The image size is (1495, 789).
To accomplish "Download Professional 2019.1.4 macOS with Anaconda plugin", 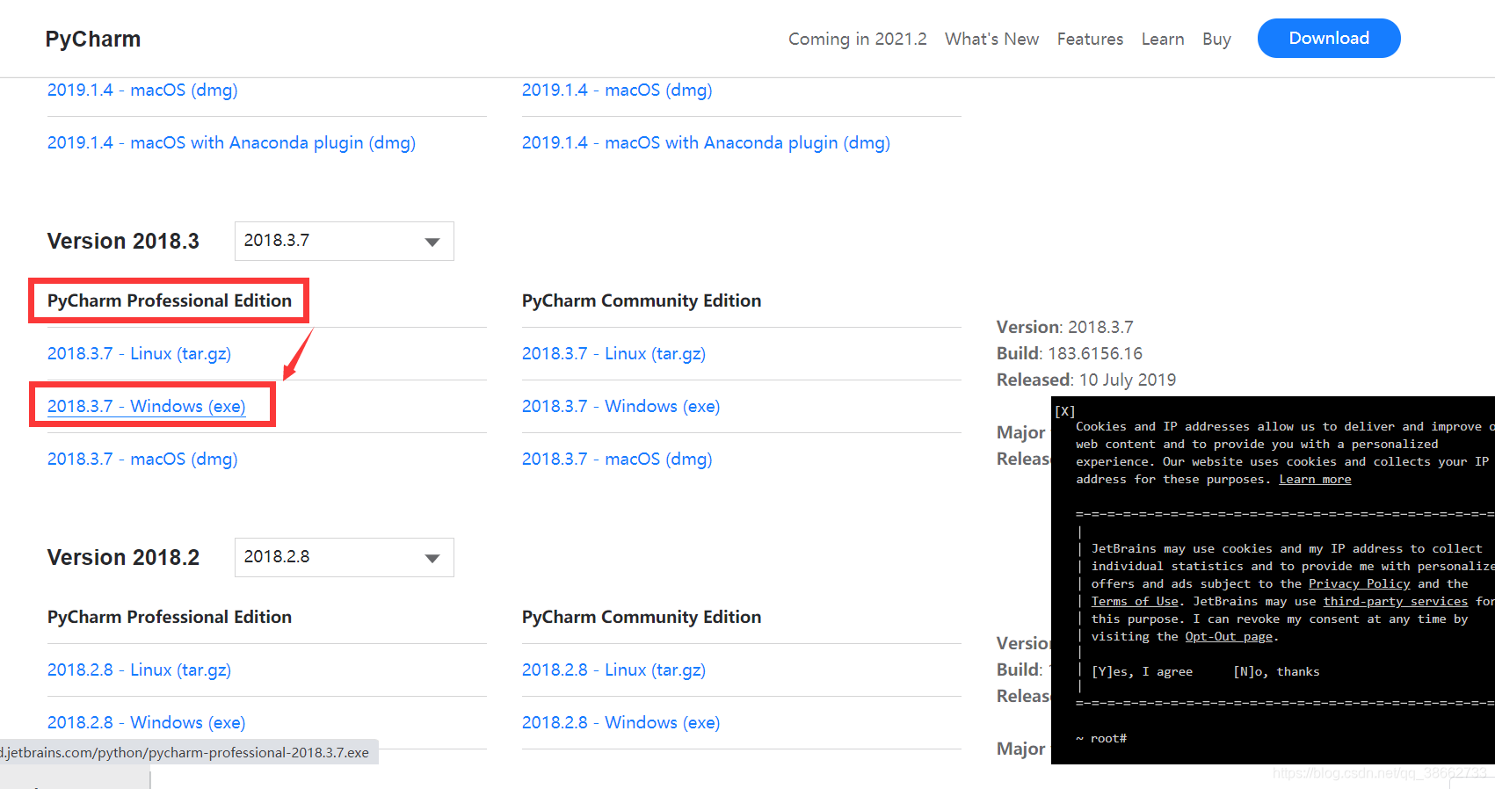I will pos(231,142).
